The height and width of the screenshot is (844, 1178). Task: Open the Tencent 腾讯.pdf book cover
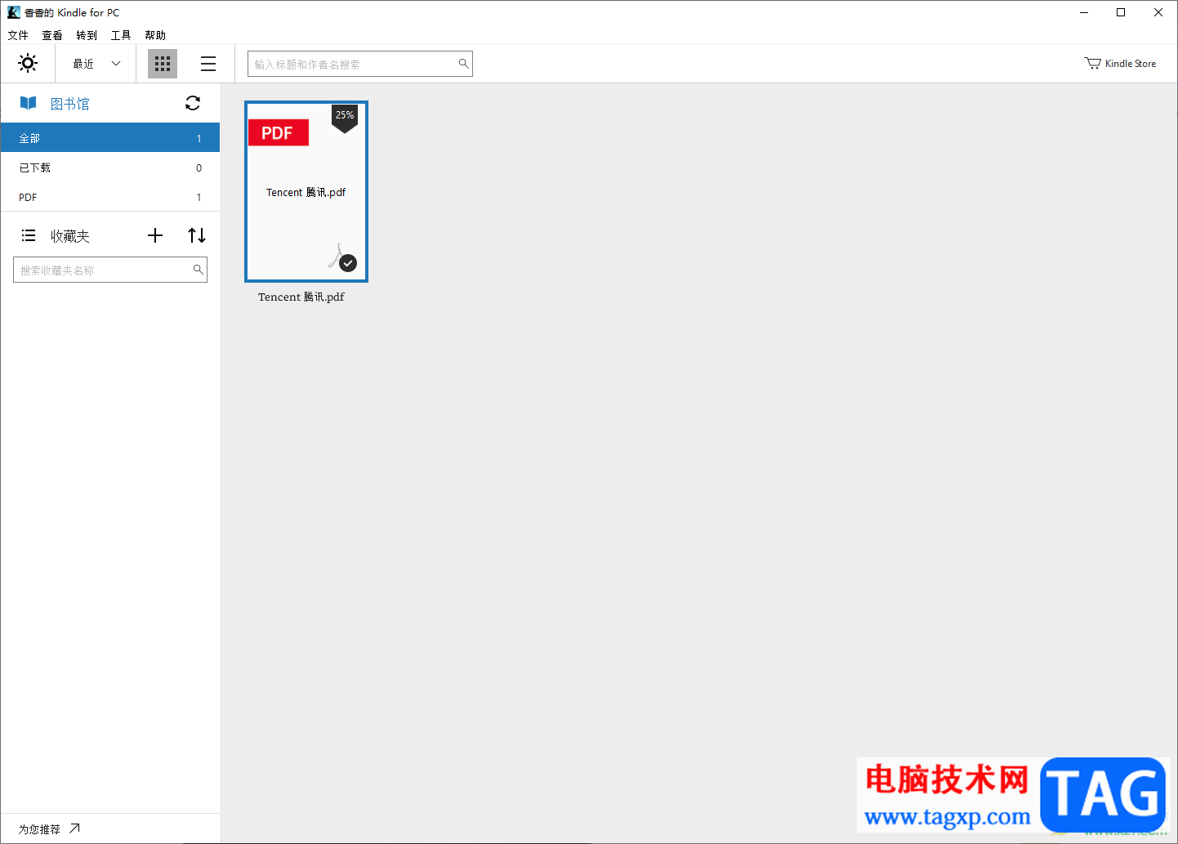[x=306, y=192]
